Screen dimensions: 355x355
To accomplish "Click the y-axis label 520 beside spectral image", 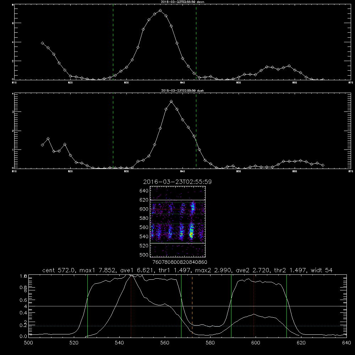I will 144,246.
